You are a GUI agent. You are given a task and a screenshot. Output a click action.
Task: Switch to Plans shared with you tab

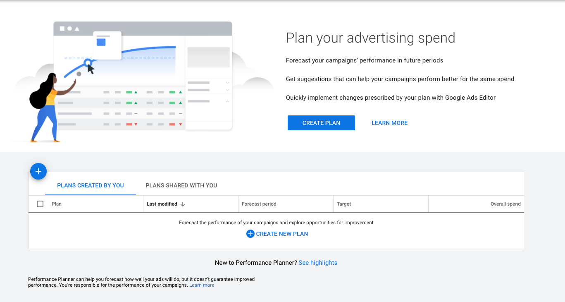click(181, 185)
